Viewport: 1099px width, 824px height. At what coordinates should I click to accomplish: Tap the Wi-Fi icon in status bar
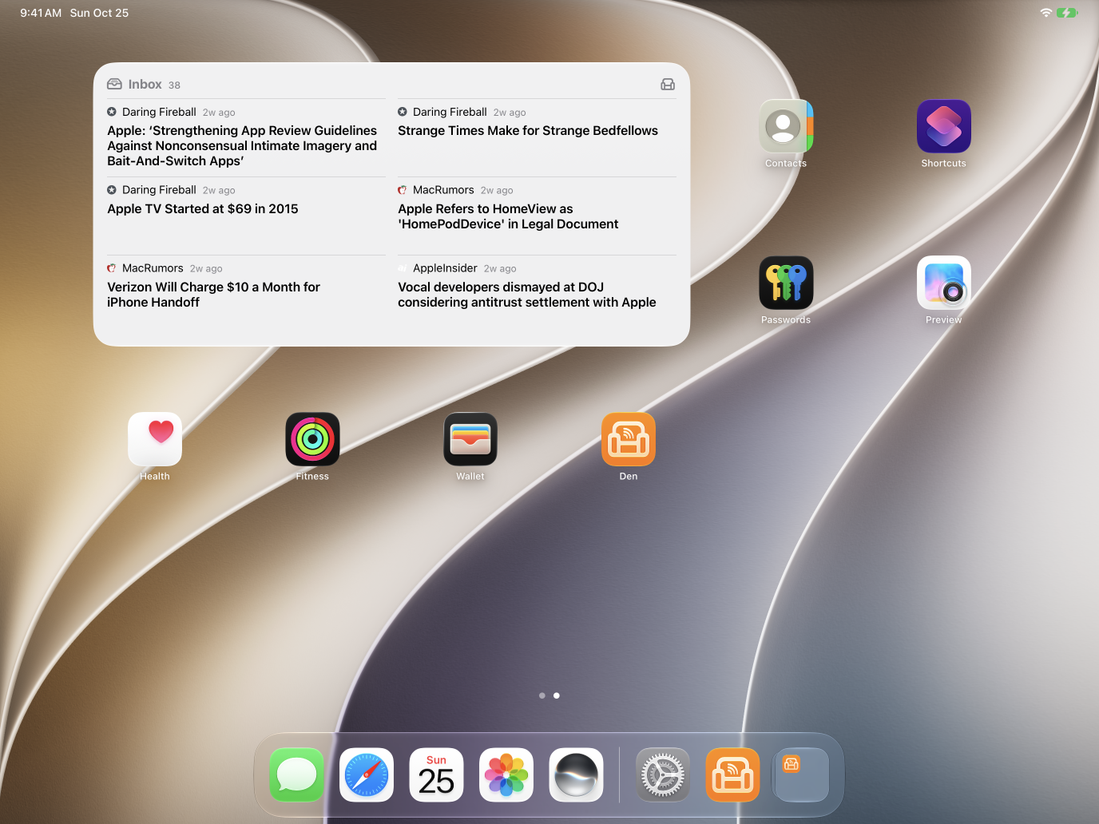(x=1045, y=13)
